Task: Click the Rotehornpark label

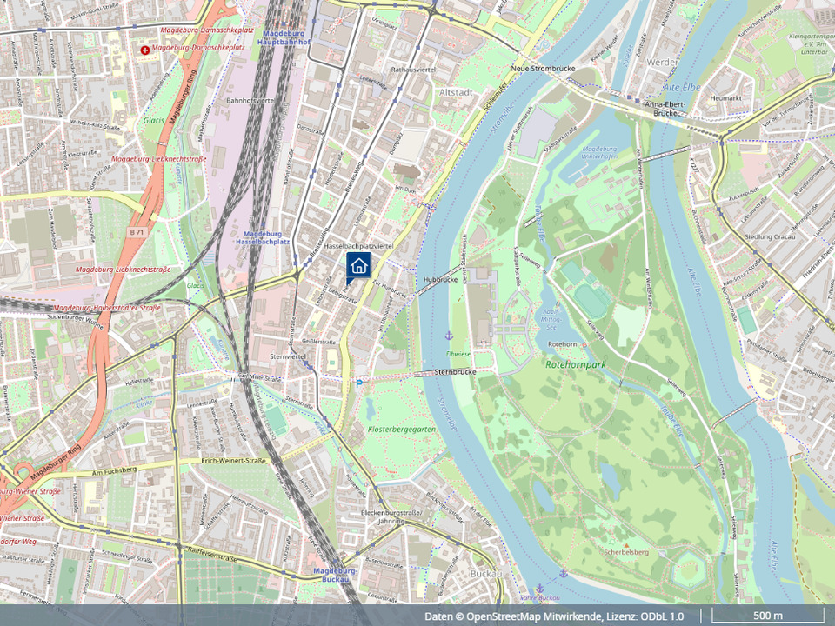Action: tap(576, 364)
